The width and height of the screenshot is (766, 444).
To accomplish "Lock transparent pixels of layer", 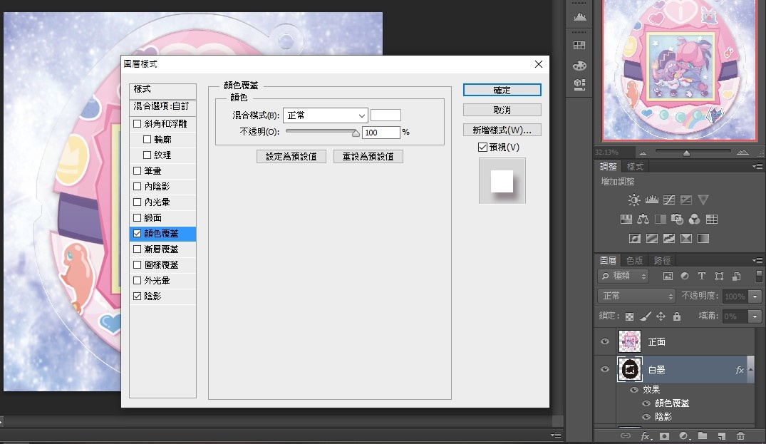I will click(630, 316).
